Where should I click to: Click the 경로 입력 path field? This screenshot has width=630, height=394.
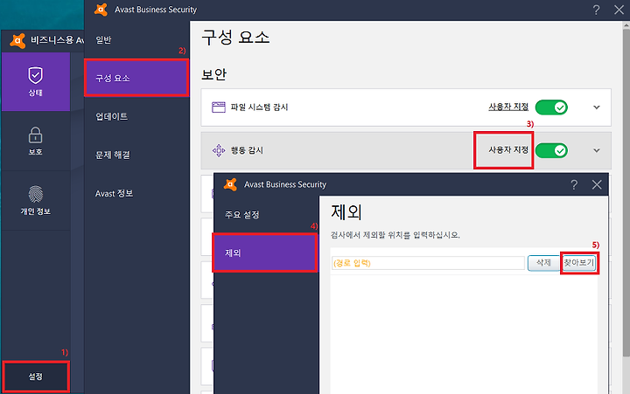[428, 263]
